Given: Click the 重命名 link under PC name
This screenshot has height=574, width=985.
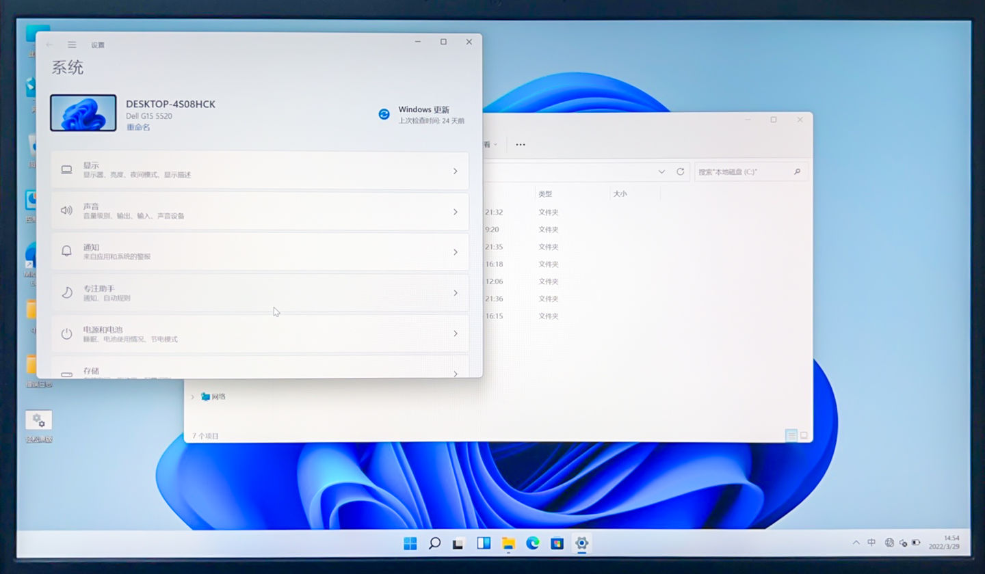Looking at the screenshot, I should coord(138,127).
